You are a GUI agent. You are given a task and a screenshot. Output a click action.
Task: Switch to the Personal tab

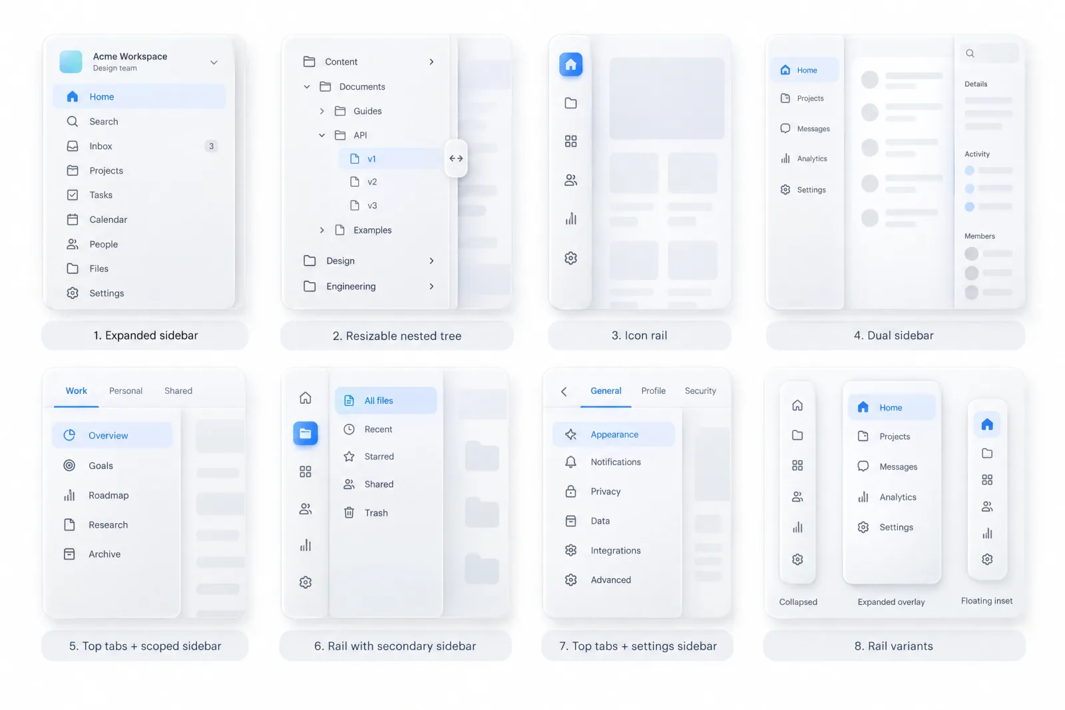(126, 391)
